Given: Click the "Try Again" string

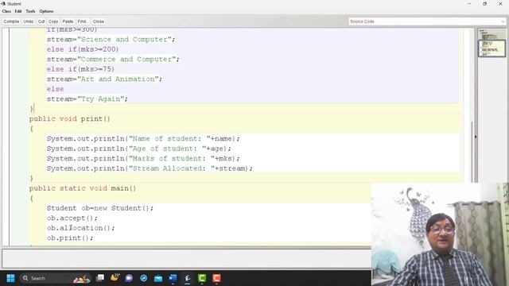Looking at the screenshot, I should click(101, 99).
